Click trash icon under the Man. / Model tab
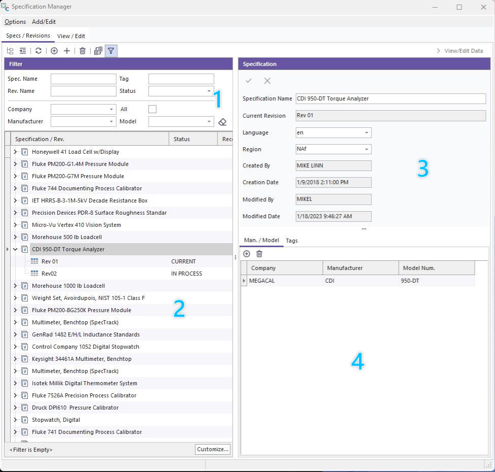 tap(259, 254)
